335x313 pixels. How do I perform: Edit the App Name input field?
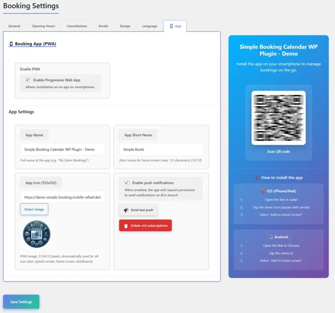[62, 150]
